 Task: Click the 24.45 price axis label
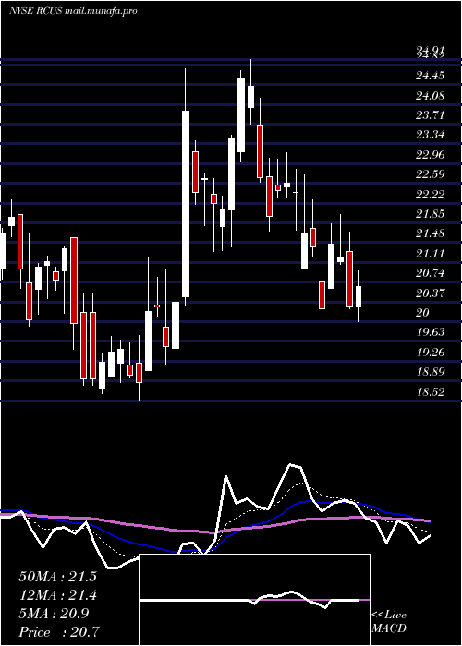click(x=431, y=76)
